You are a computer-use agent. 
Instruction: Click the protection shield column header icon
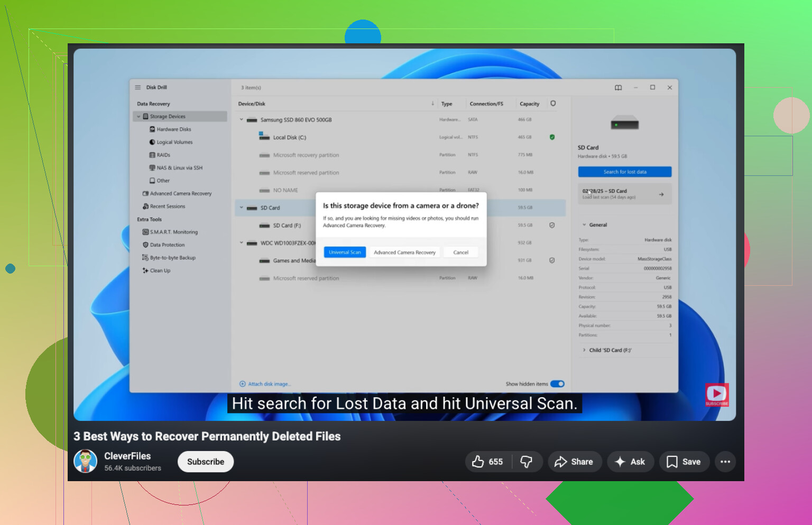pos(553,104)
